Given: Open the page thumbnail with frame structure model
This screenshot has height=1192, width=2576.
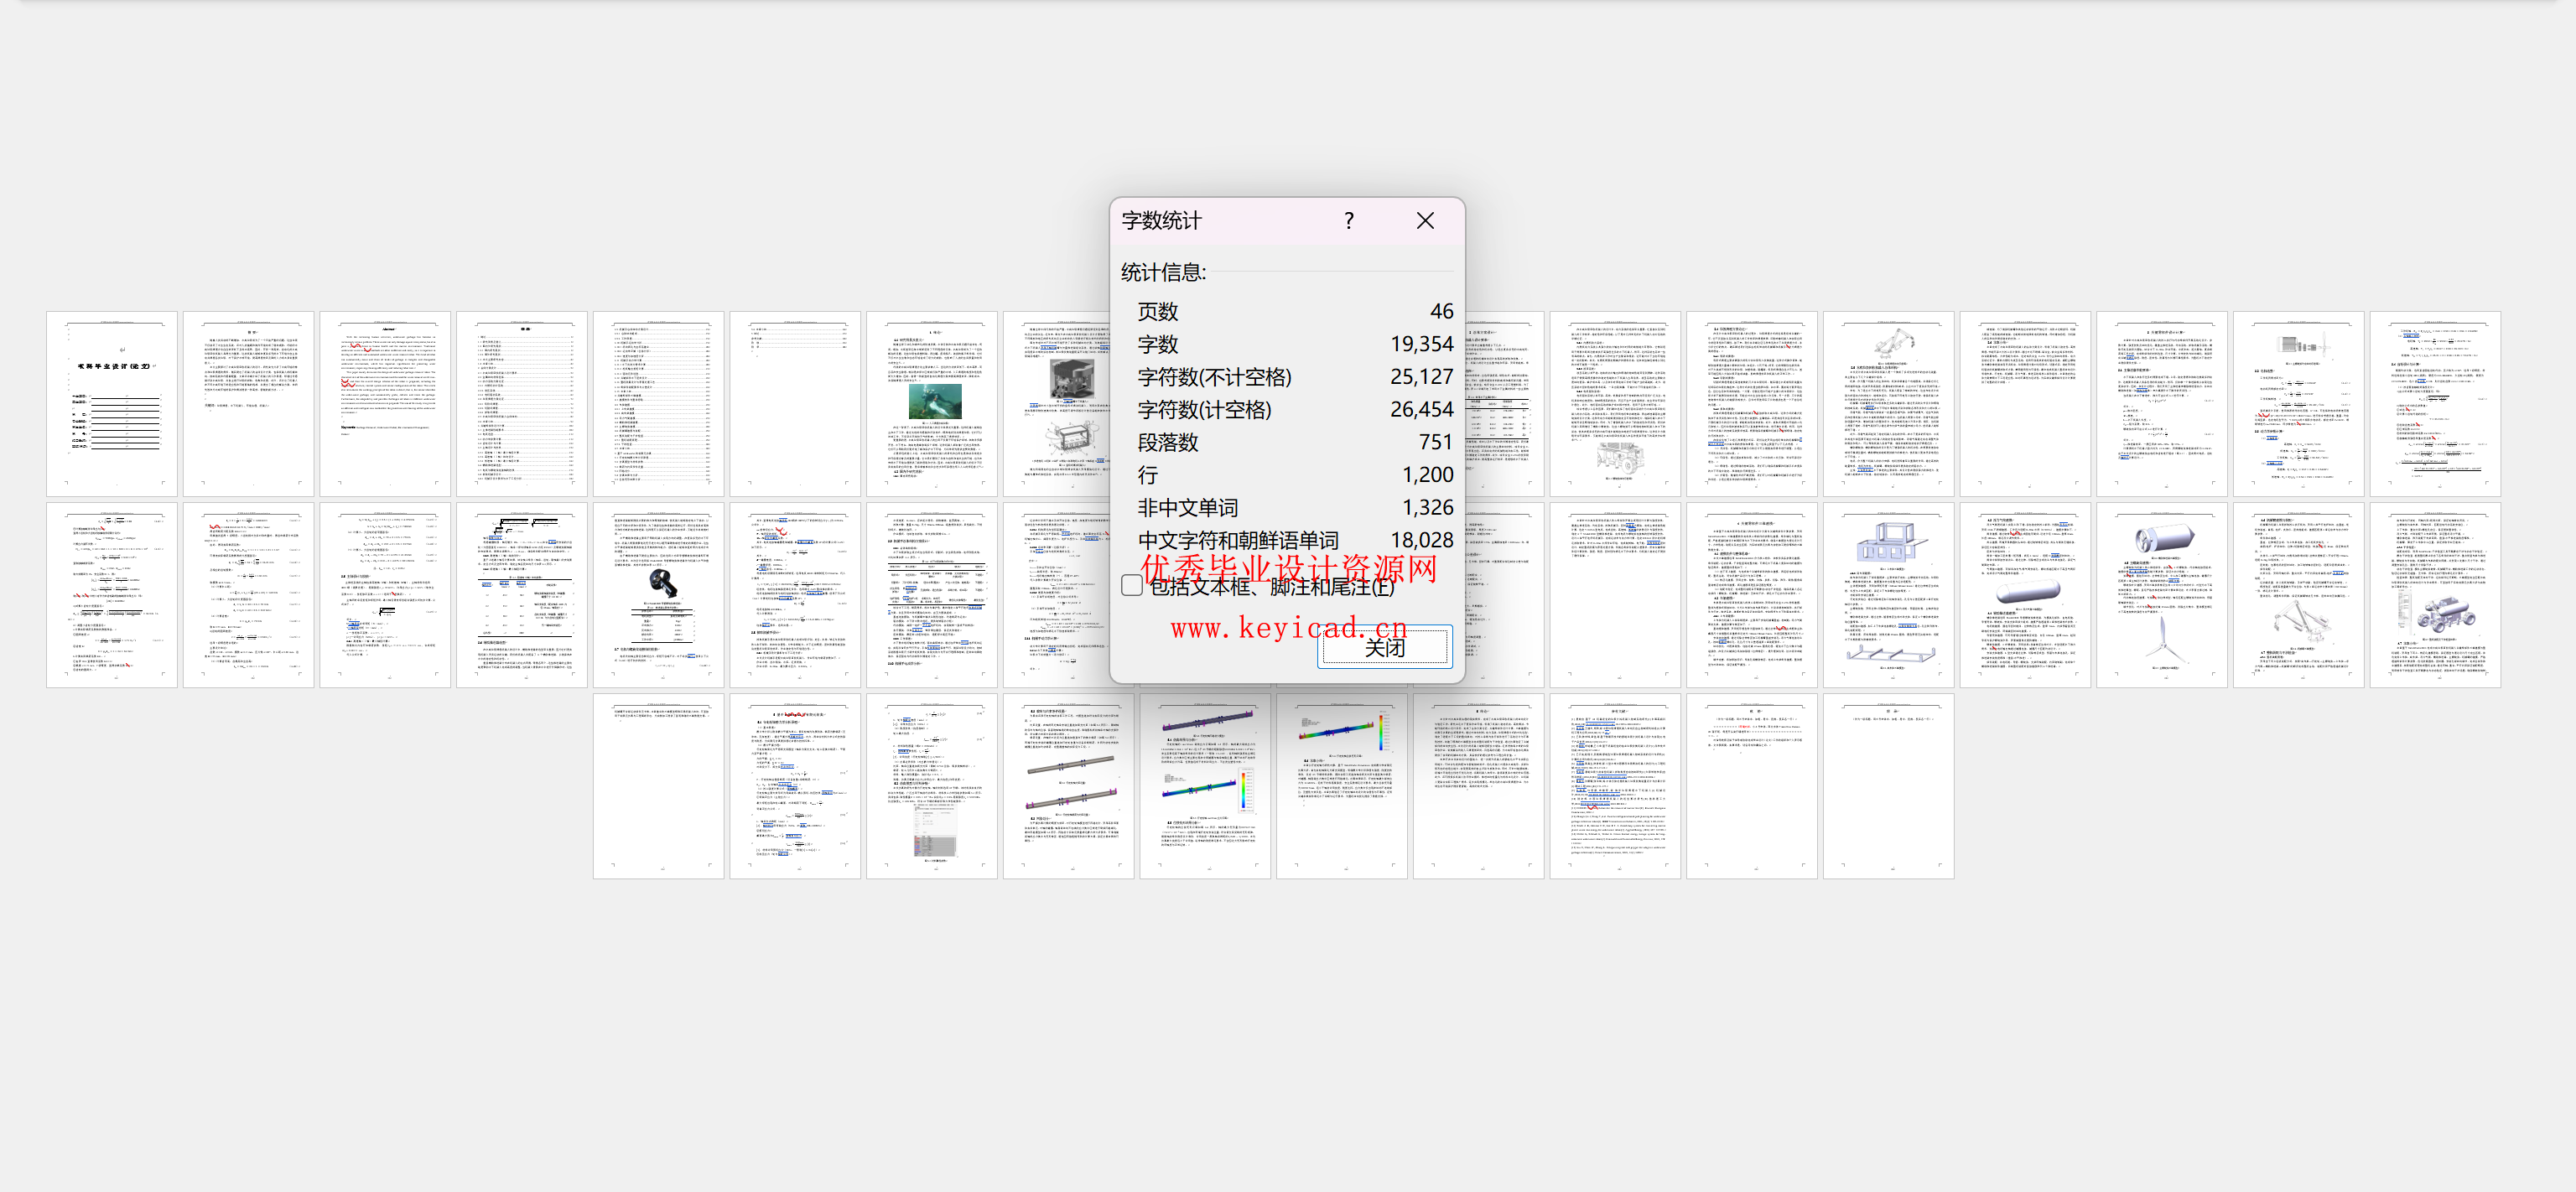Looking at the screenshot, I should click(1889, 595).
